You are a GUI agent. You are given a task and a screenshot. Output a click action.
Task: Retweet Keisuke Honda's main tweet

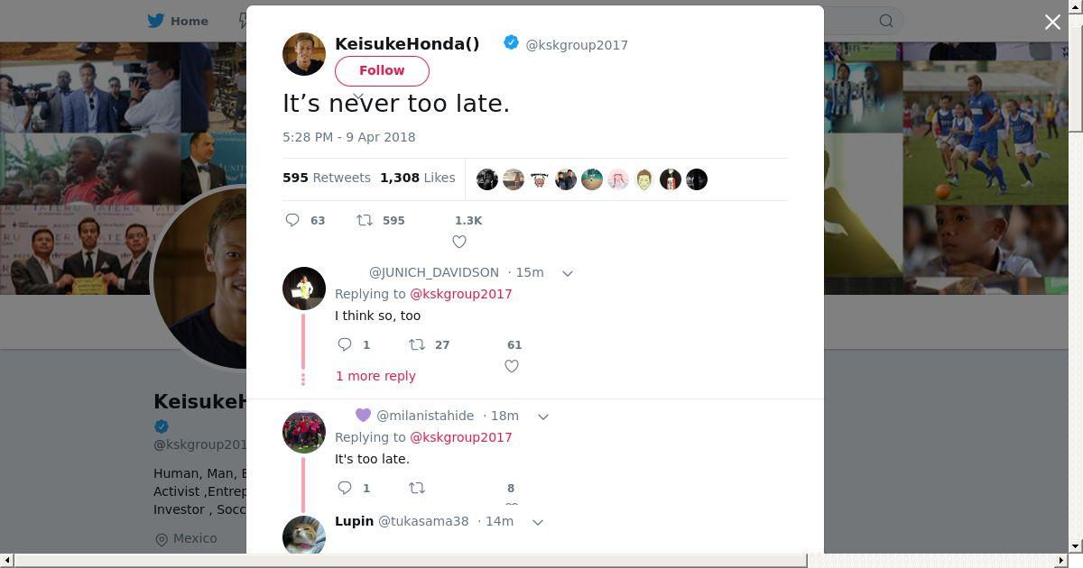[365, 220]
